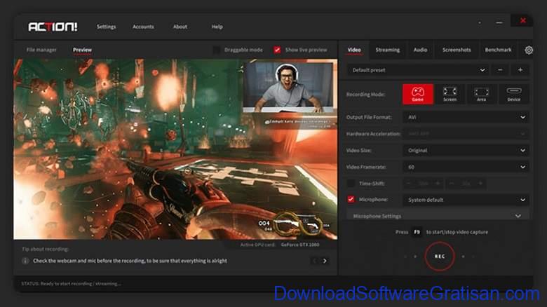Viewport: 547px width, 307px height.
Task: Show the previous recording tip
Action: [314, 261]
